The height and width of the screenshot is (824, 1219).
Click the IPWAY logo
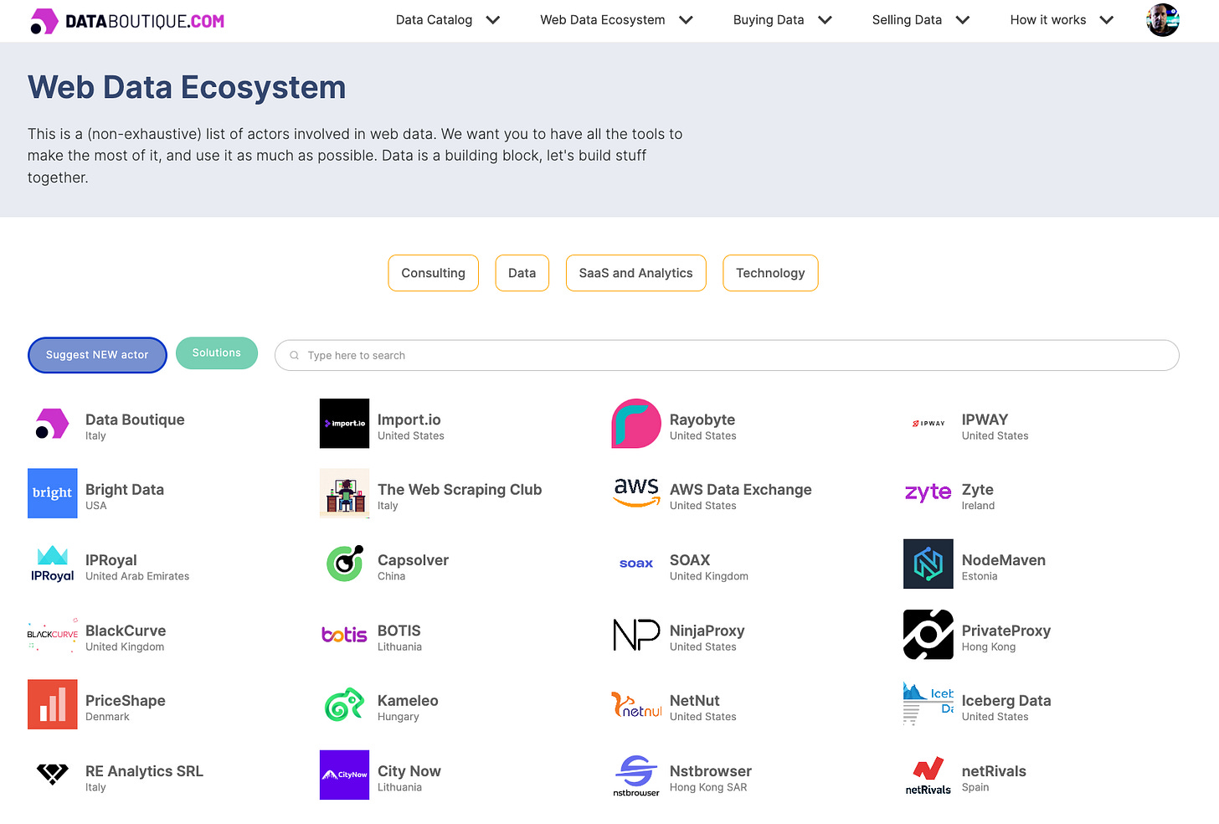928,424
